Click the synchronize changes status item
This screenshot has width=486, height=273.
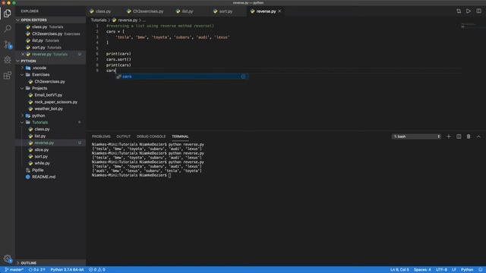(37, 270)
